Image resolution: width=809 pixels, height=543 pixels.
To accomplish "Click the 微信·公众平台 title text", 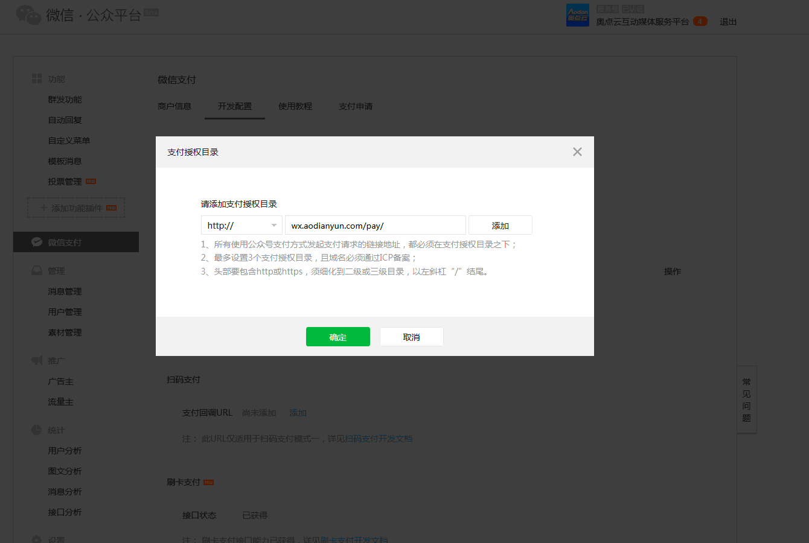I will (94, 15).
